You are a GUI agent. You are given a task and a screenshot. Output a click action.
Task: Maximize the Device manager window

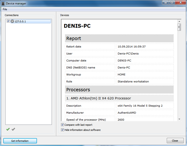point(172,2)
